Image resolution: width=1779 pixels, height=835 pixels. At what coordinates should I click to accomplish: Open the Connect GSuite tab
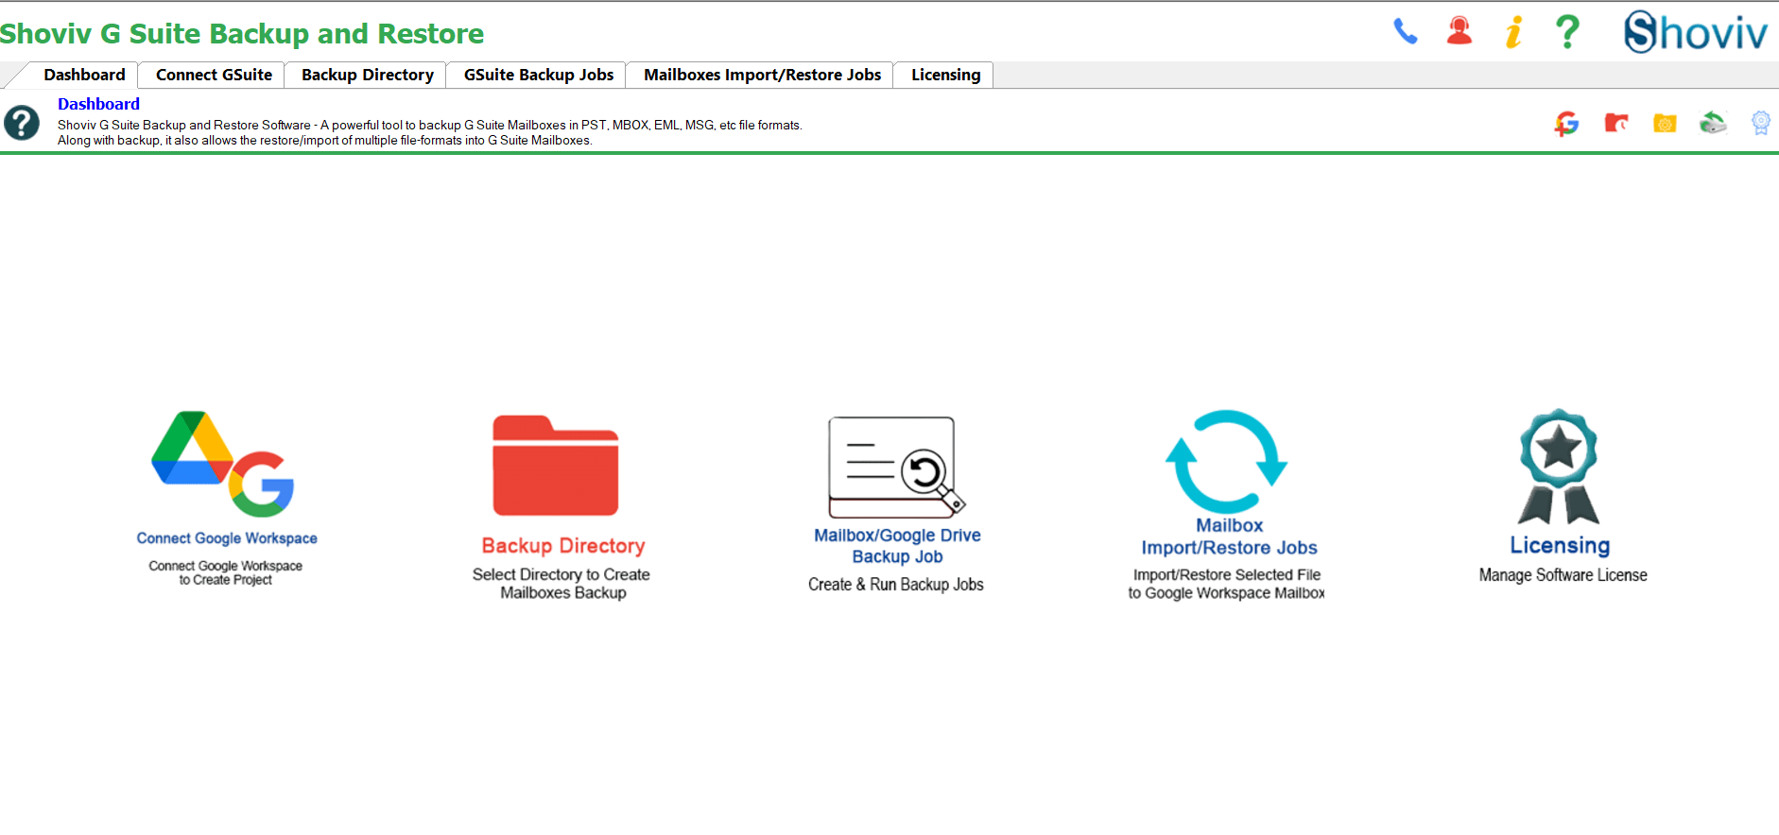[214, 75]
